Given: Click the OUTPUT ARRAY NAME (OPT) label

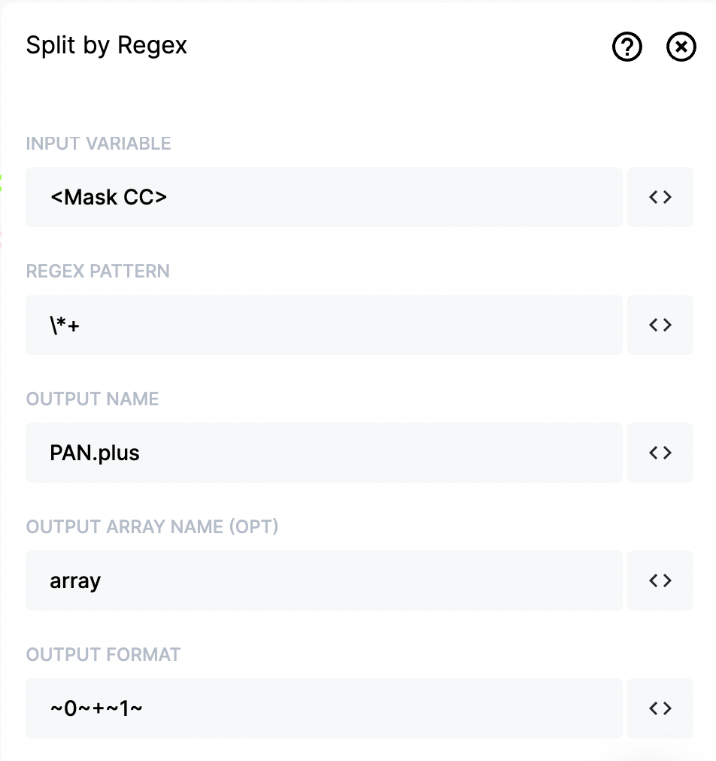Looking at the screenshot, I should [x=153, y=526].
